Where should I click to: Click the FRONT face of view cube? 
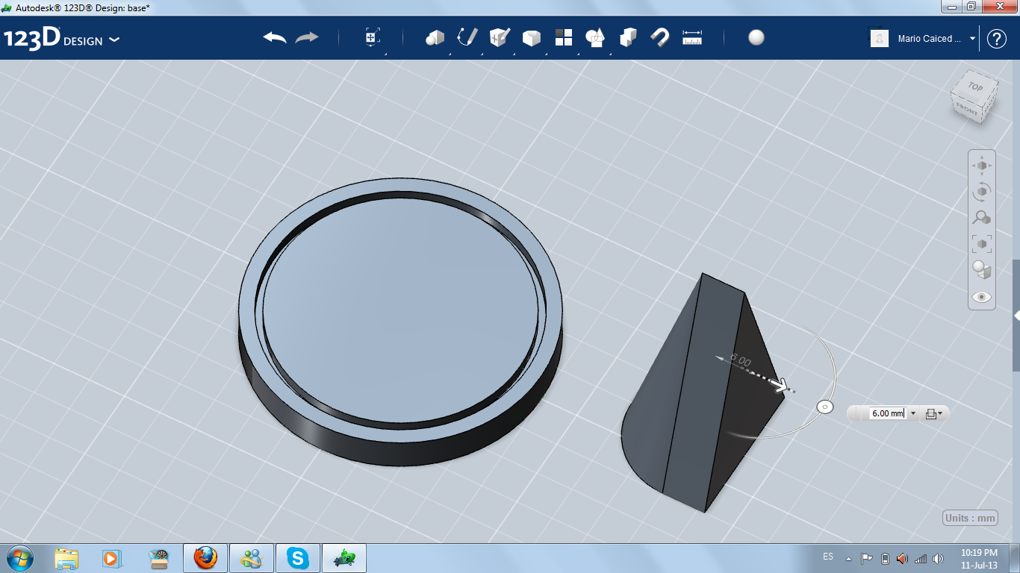tap(966, 109)
